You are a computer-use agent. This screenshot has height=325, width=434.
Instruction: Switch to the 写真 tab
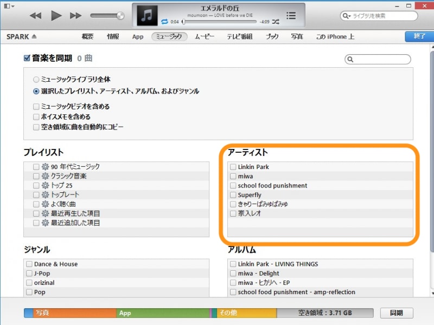click(297, 36)
